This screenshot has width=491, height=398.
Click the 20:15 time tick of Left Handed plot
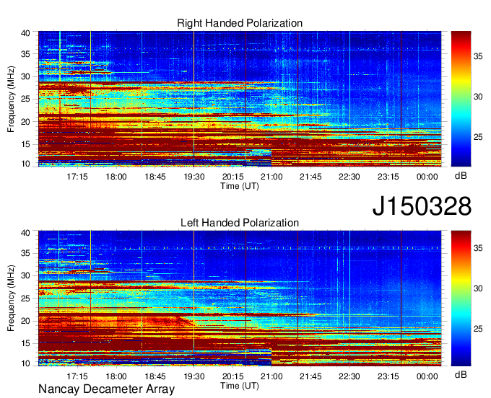(x=233, y=376)
